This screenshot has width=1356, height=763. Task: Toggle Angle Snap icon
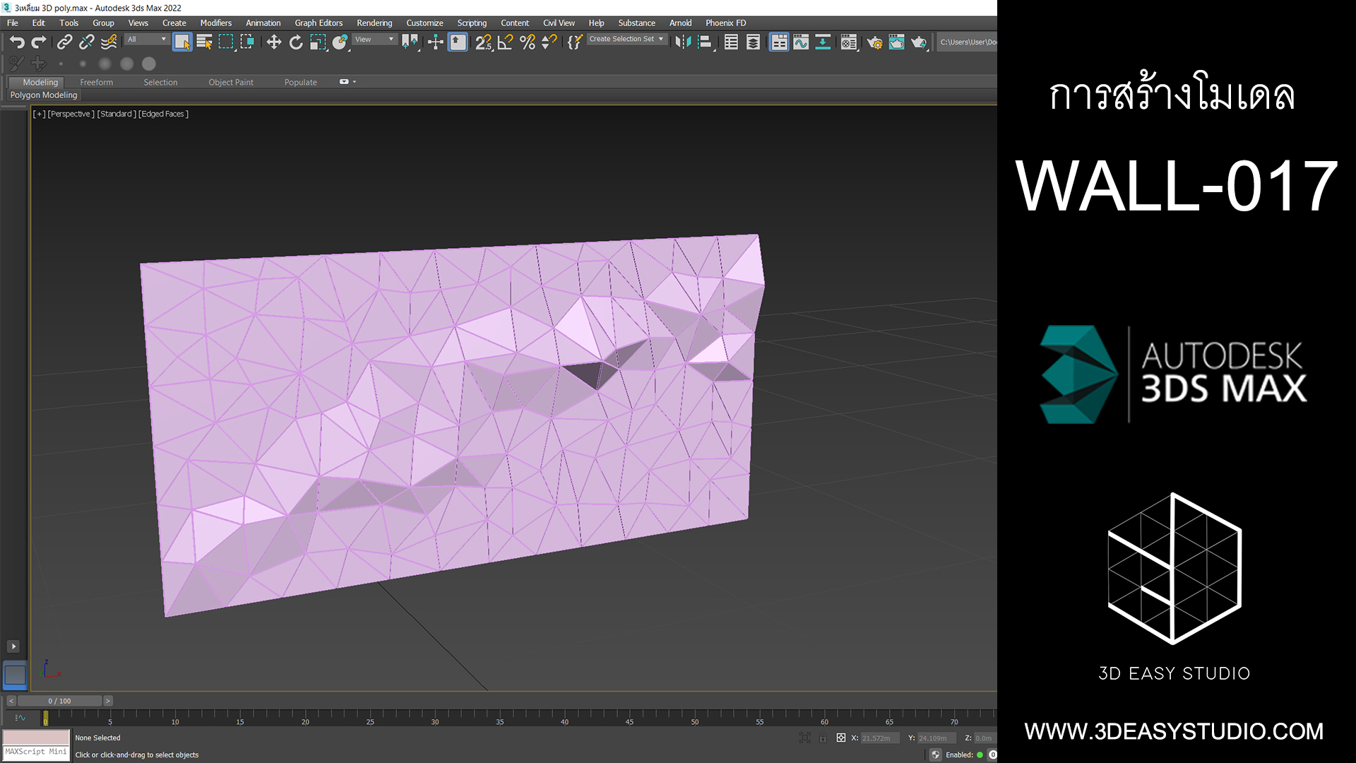point(505,42)
